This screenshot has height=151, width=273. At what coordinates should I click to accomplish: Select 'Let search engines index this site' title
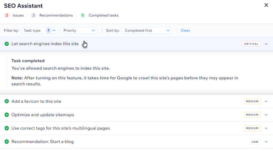click(x=45, y=44)
